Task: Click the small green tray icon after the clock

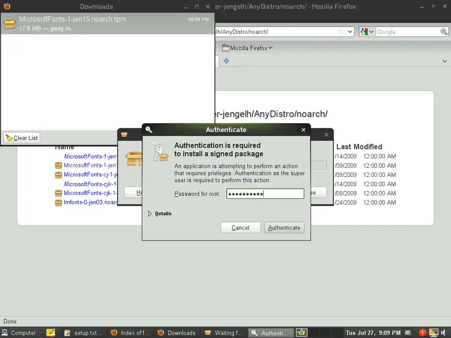Action: click(408, 333)
